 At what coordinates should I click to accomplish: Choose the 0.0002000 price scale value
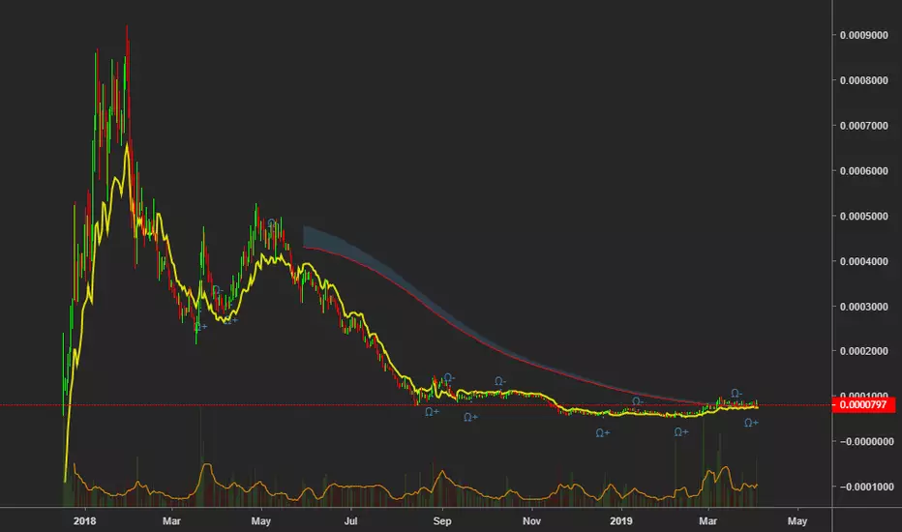[x=863, y=351]
